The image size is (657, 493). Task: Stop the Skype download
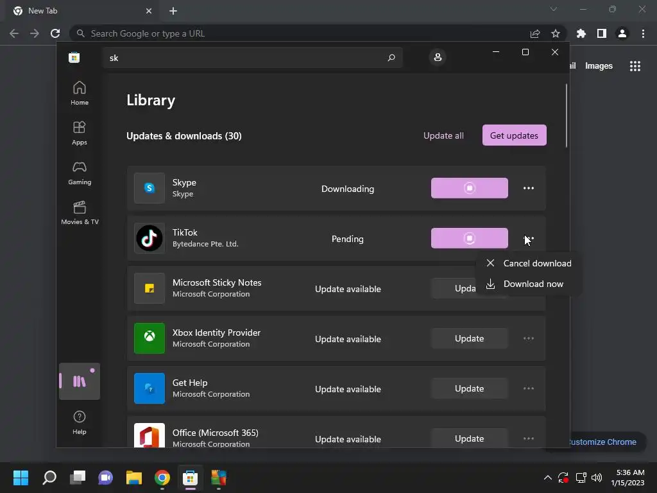[469, 188]
